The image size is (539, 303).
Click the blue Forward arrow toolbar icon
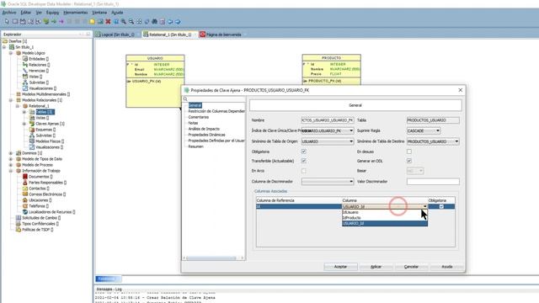[178, 21]
